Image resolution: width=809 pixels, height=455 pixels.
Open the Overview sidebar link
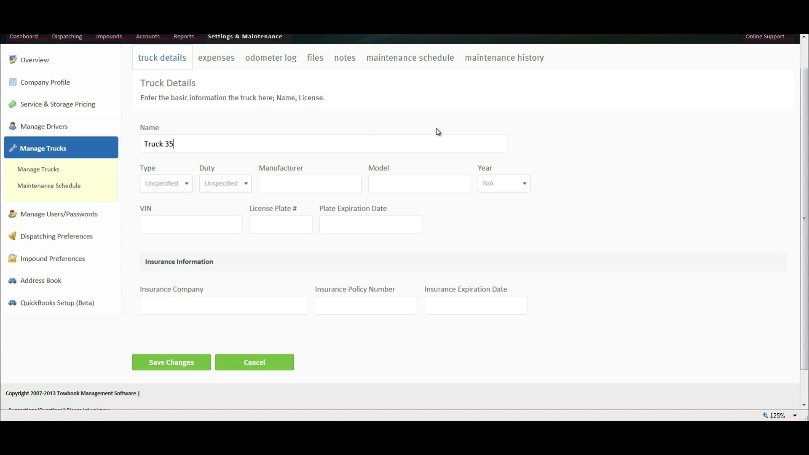tap(35, 60)
